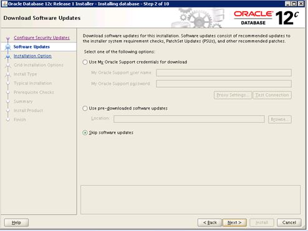
Task: Close the installer window
Action: tap(301, 4)
